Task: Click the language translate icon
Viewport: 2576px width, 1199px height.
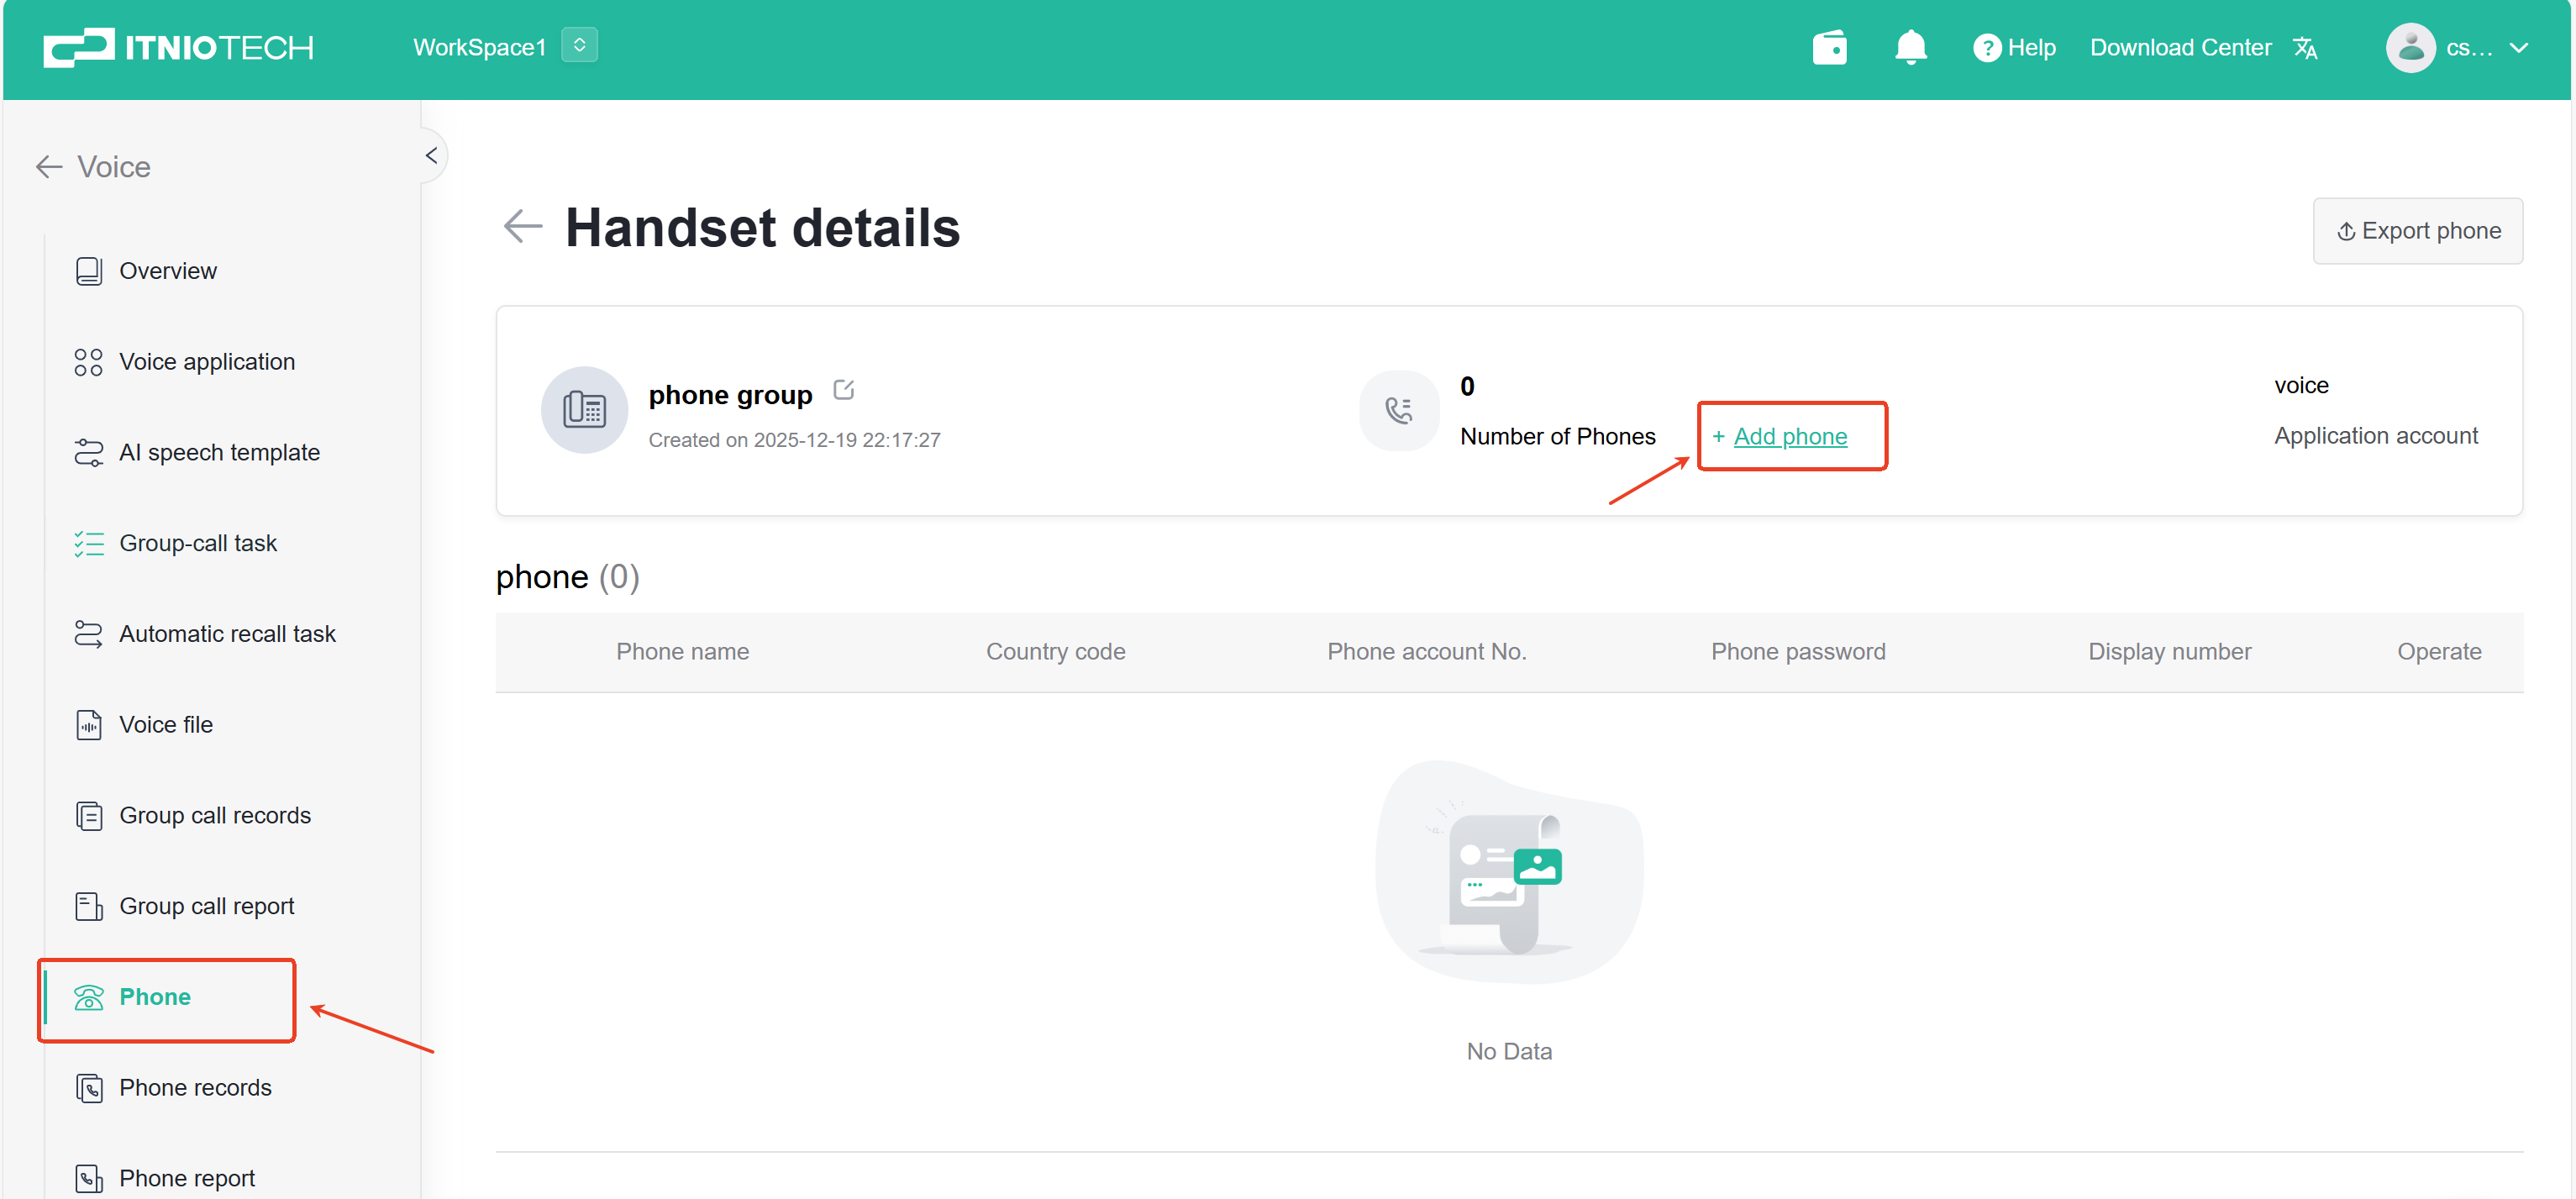Action: coord(2305,48)
